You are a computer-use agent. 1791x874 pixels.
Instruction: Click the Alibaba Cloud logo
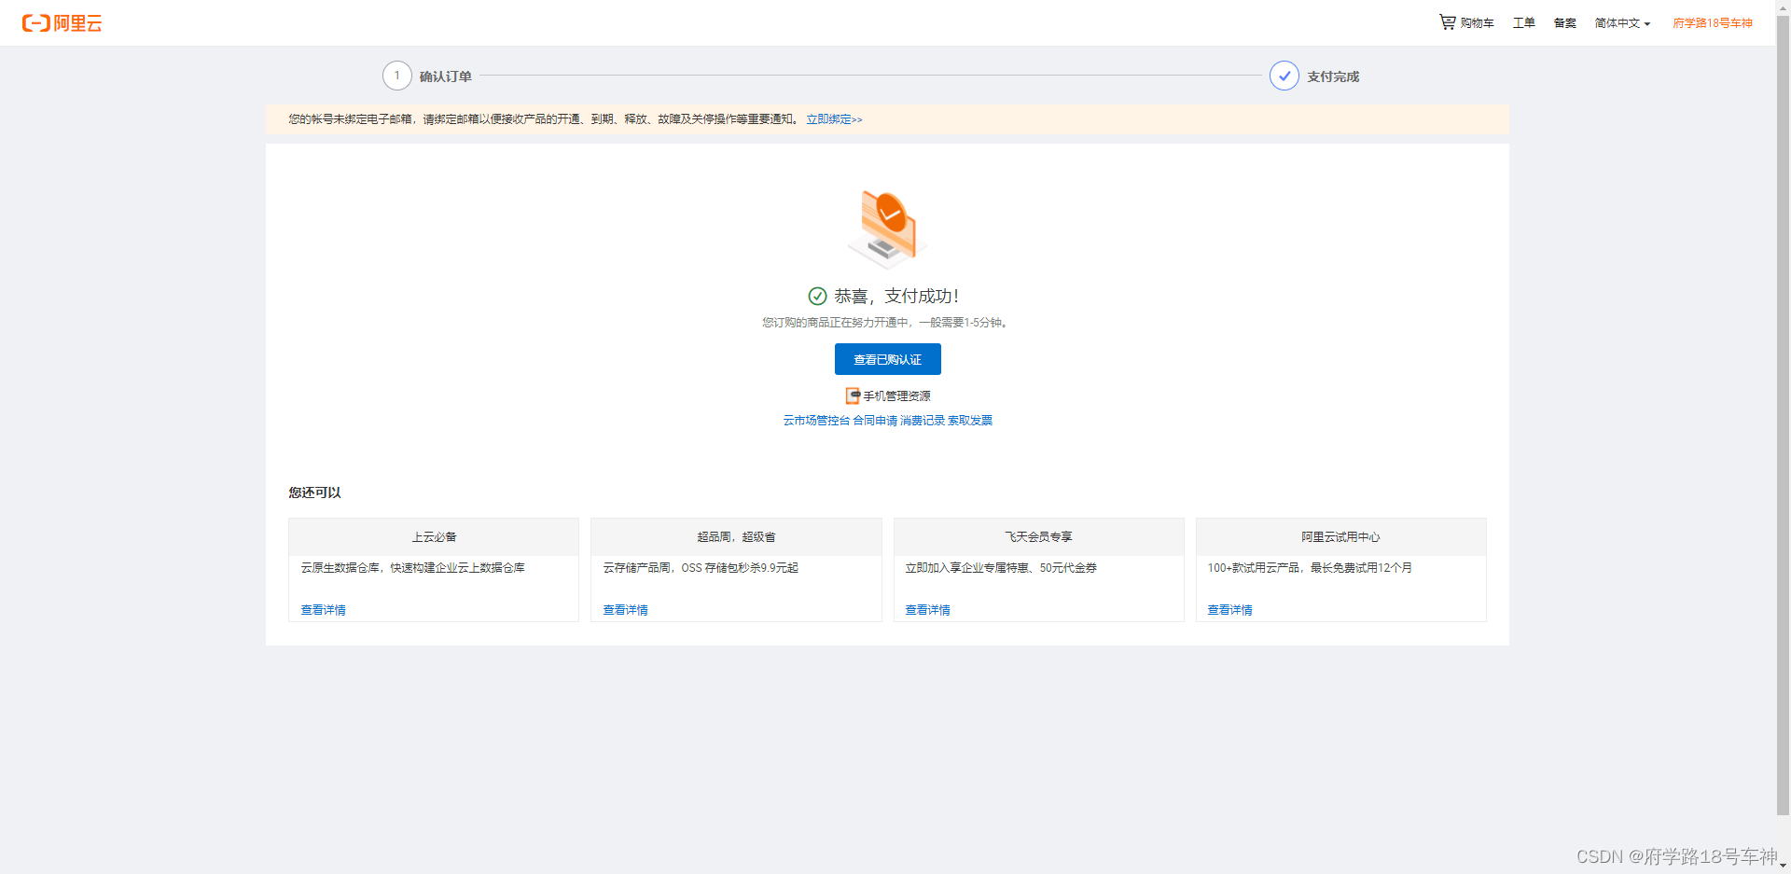click(62, 23)
